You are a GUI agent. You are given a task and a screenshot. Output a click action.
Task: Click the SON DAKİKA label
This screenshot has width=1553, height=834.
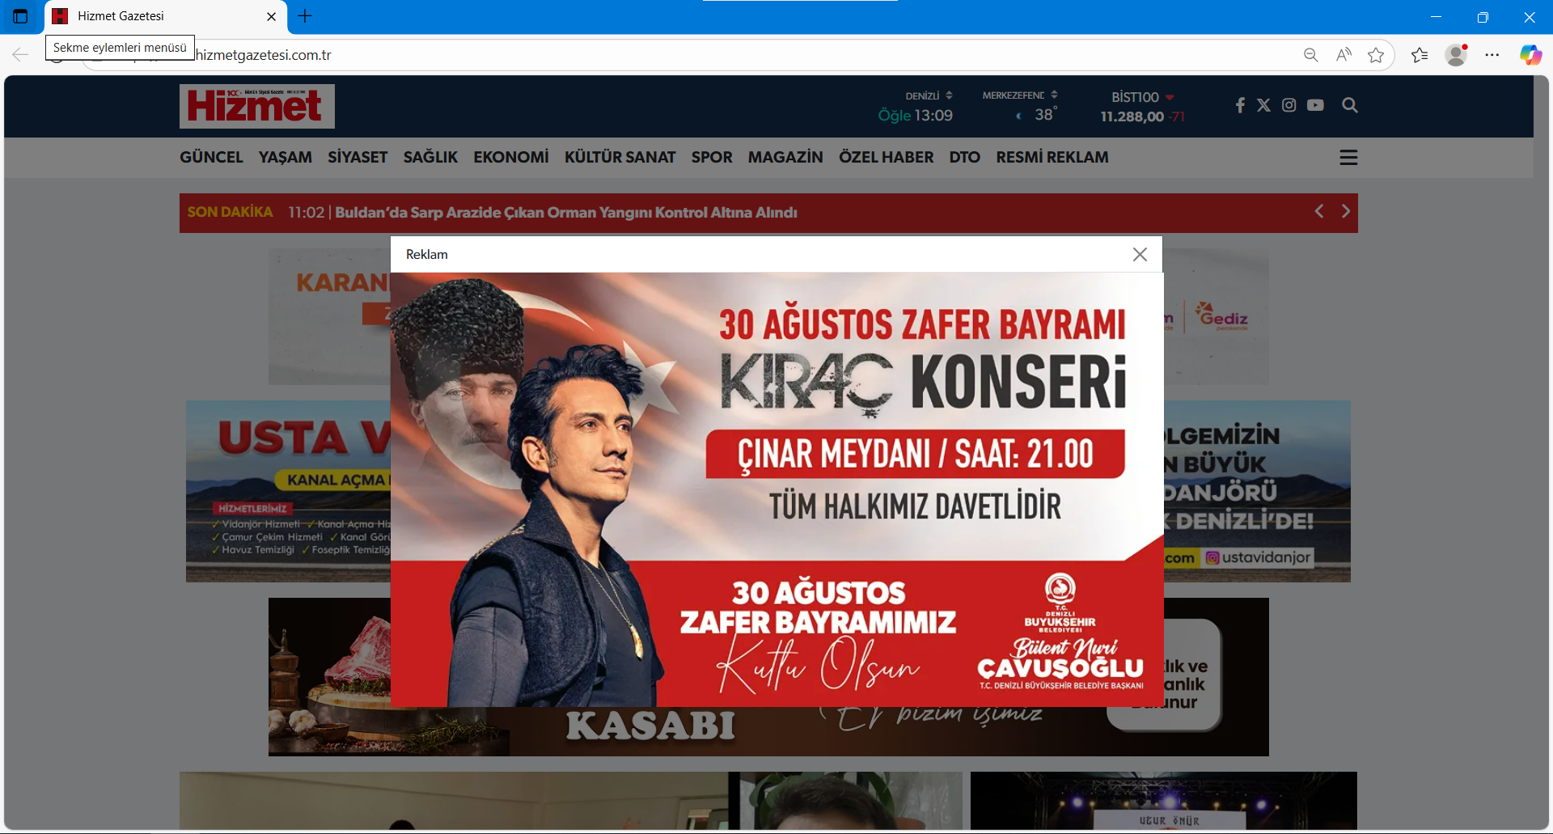(x=230, y=212)
